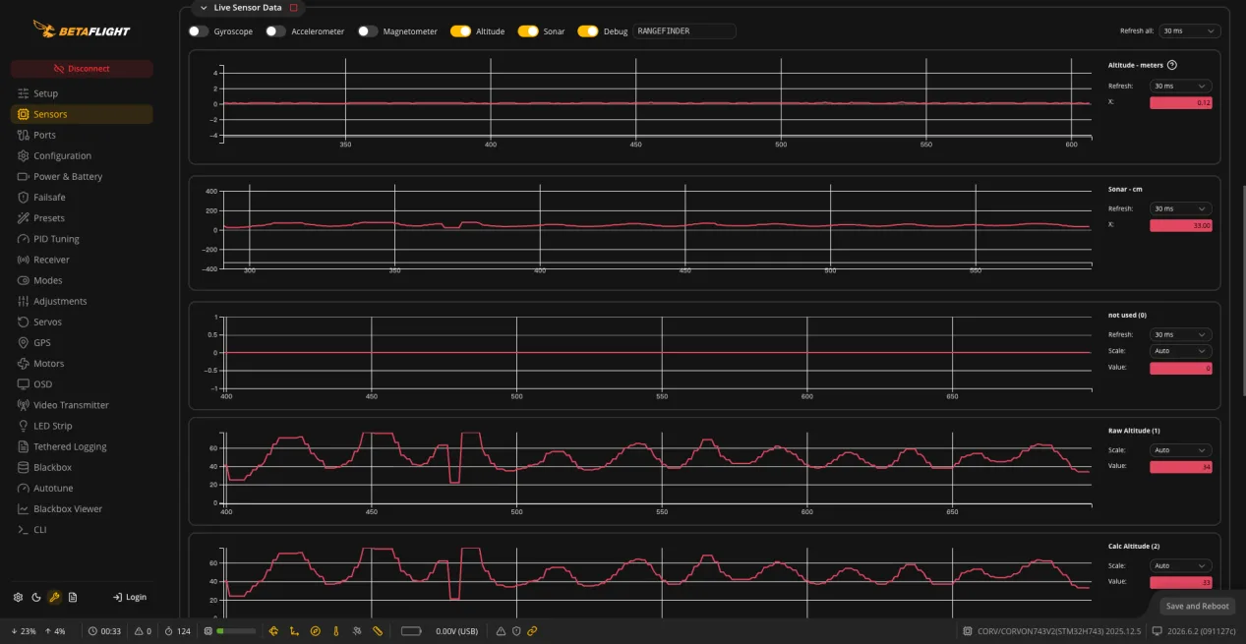
Task: Click the red square icon after Live Sensor Data
Action: [293, 8]
